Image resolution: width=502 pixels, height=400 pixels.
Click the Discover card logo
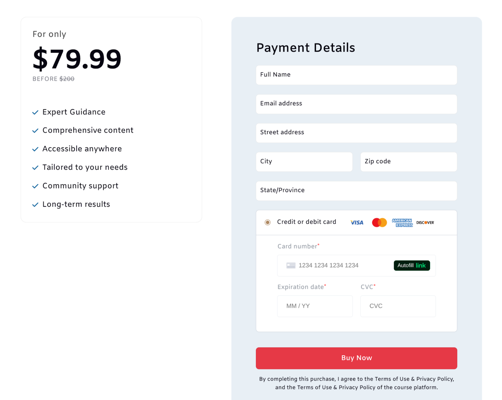tap(425, 222)
